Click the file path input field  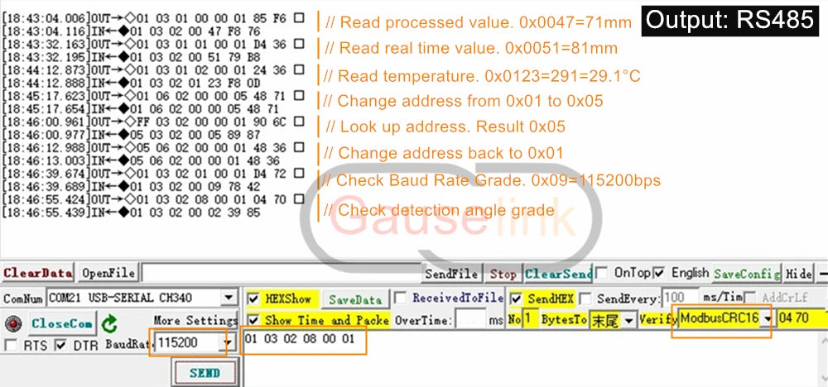(282, 273)
